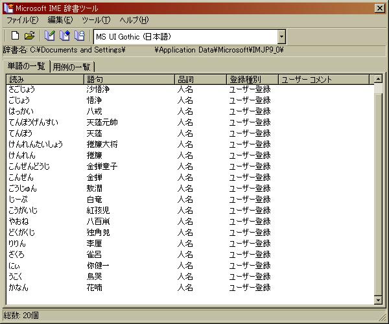Select the てんぽう reading entry

[21, 133]
